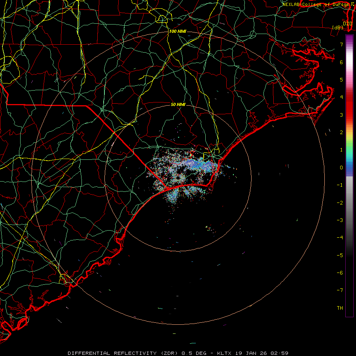356x356 pixels.
Task: Click the "-7" value on the color scale
Action: [x=340, y=290]
